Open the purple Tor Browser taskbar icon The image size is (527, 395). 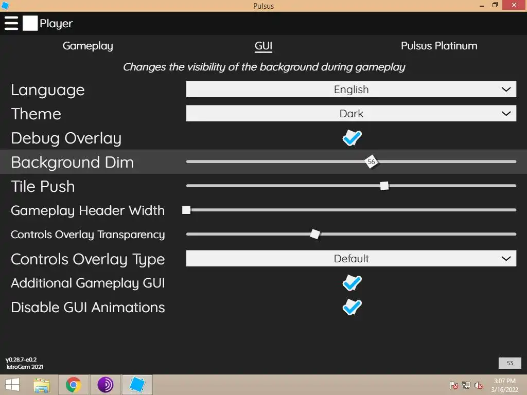click(x=105, y=385)
